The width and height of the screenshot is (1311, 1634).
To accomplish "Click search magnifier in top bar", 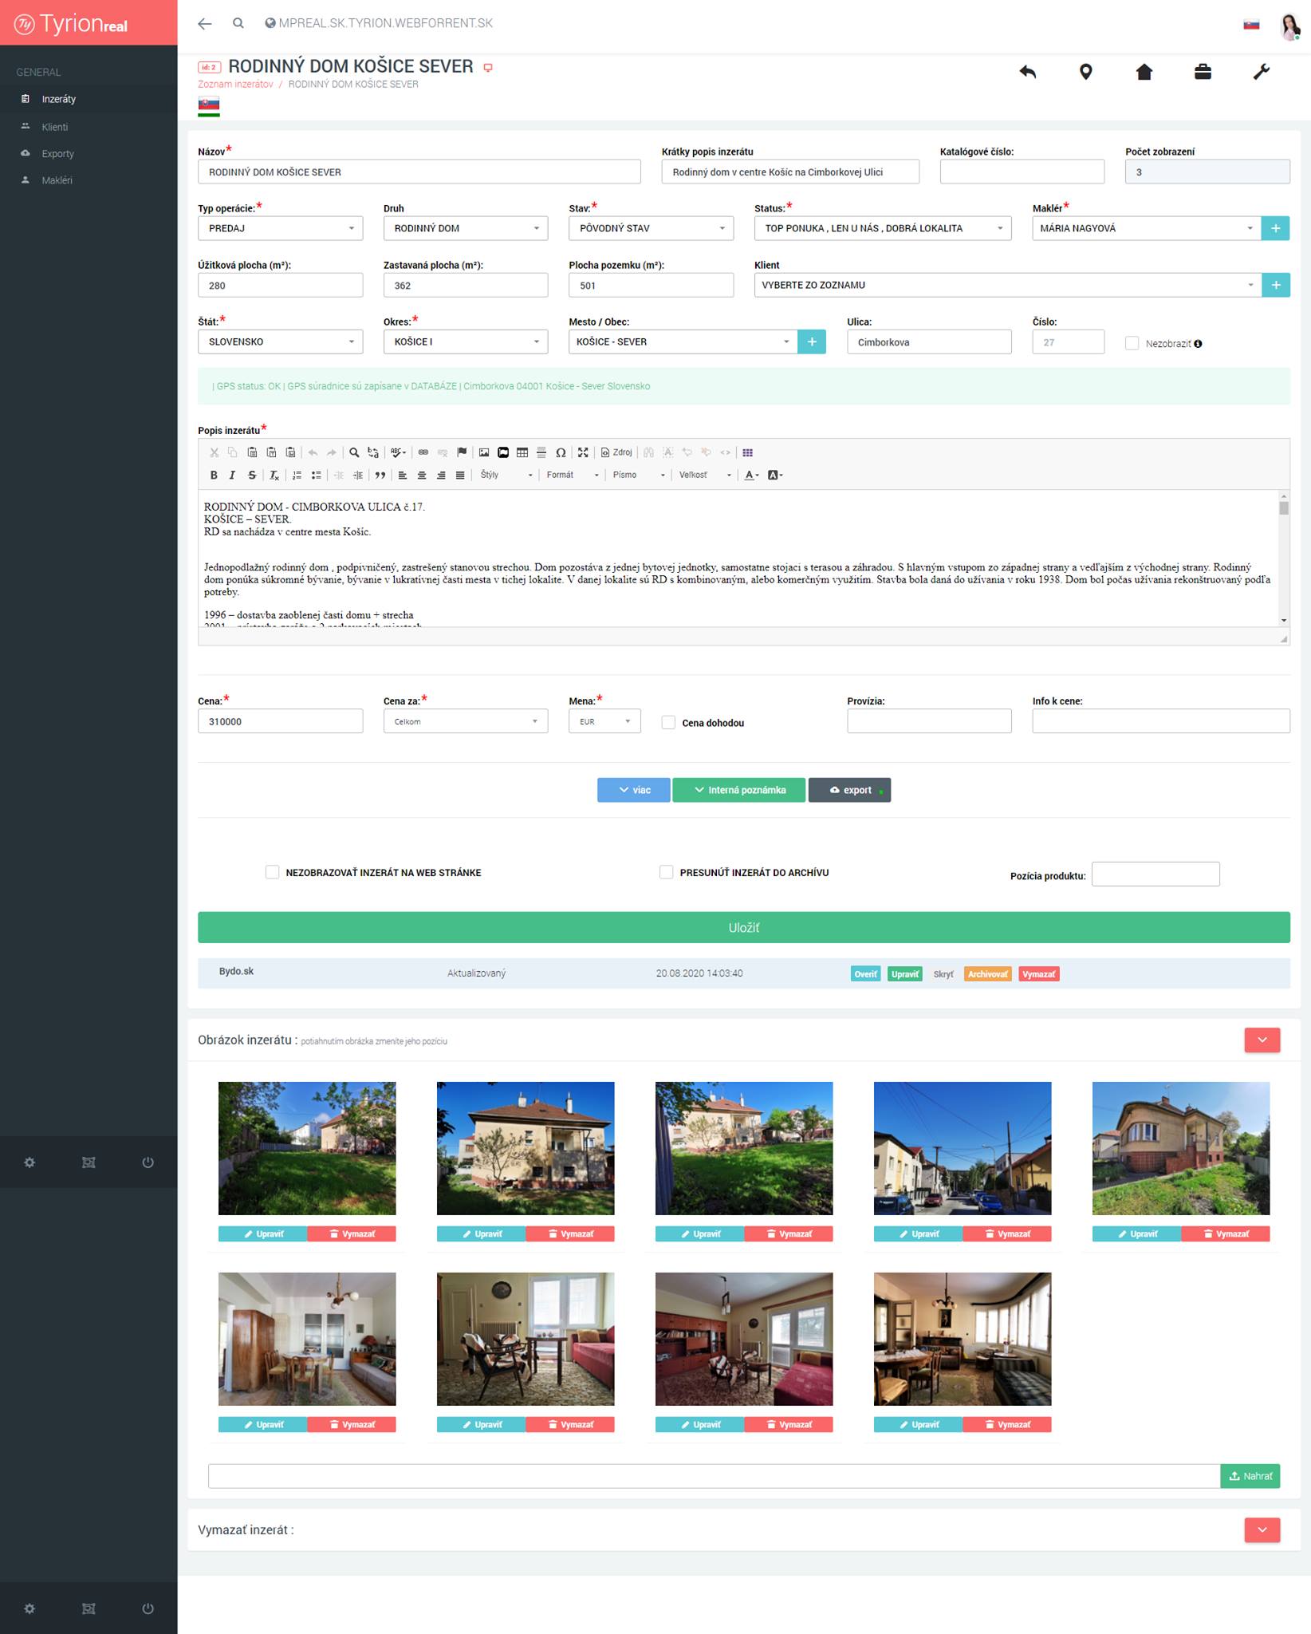I will click(x=238, y=23).
